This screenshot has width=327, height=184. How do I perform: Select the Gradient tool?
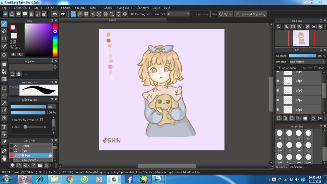click(4, 79)
